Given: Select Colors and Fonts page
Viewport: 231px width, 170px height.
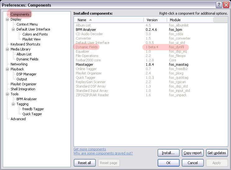Looking at the screenshot, I should coord(35,34).
